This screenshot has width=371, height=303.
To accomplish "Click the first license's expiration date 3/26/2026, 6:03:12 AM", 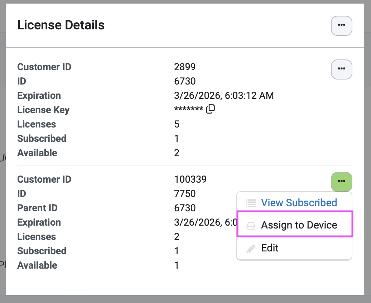I will (x=224, y=96).
